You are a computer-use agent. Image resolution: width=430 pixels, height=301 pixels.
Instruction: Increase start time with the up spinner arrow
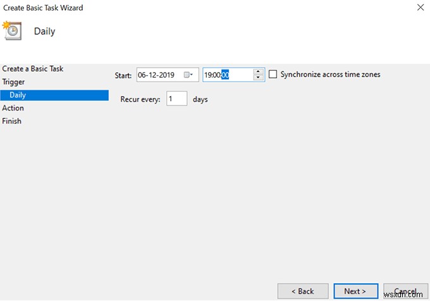(258, 71)
